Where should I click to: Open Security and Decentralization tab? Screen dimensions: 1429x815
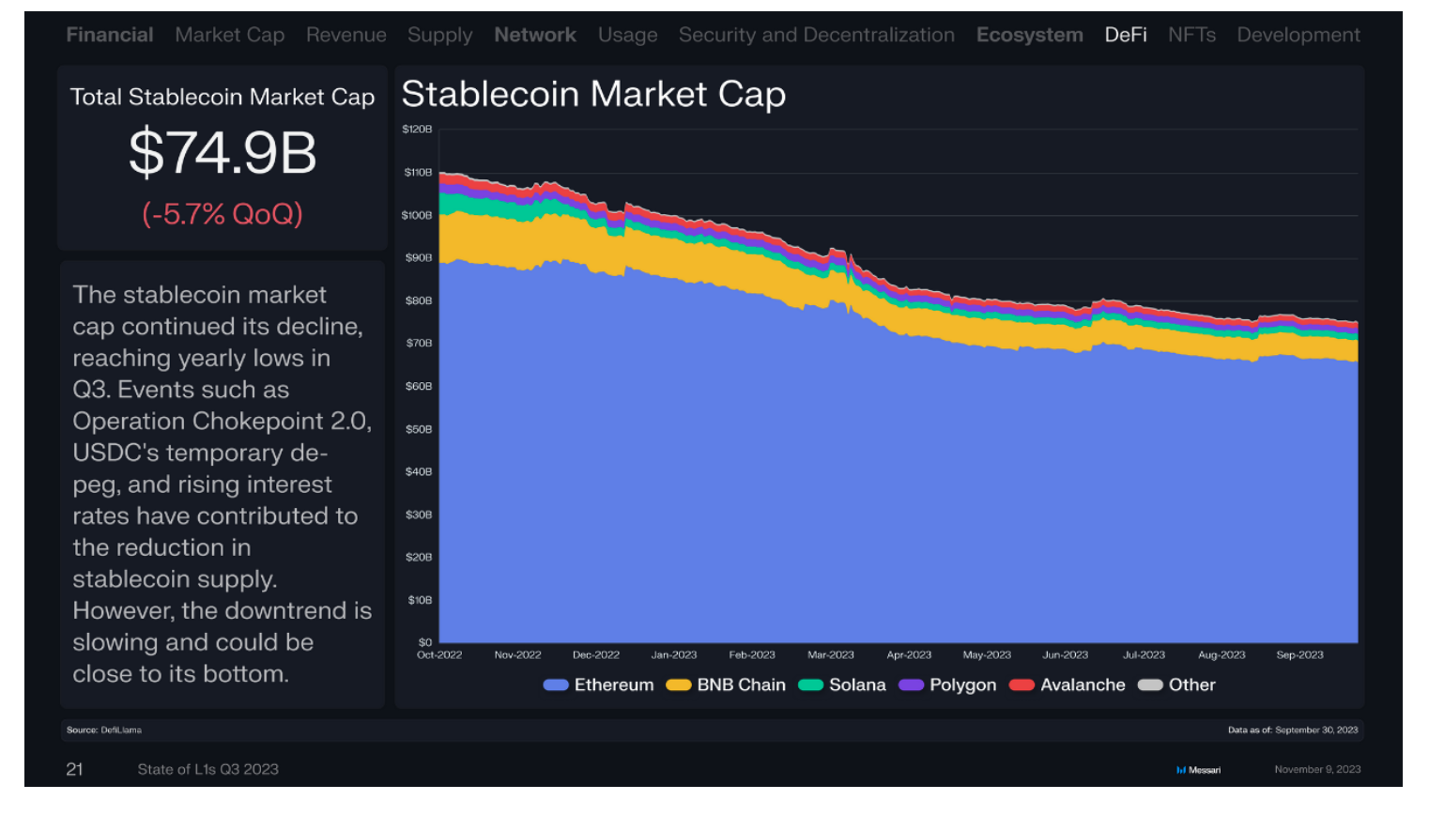pos(817,35)
